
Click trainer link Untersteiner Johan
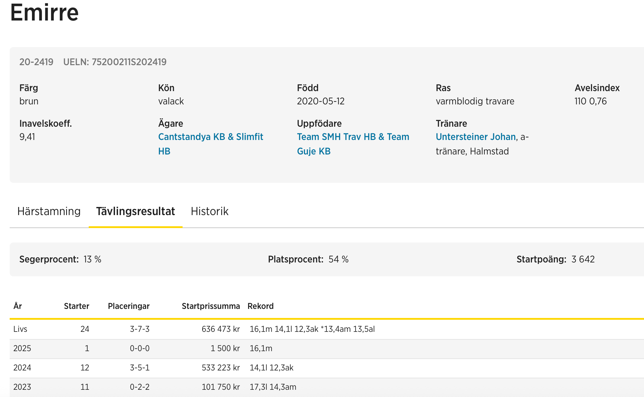coord(476,137)
